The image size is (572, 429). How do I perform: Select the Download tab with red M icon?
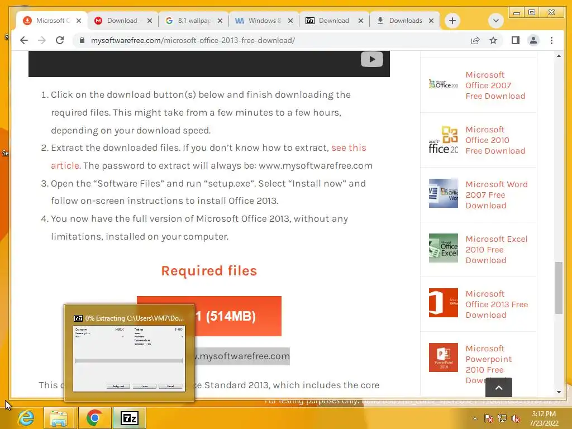click(x=118, y=21)
